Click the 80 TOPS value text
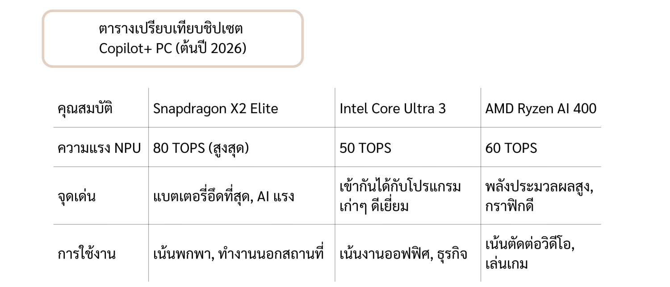Viewport: 670px width, 287px height. point(179,148)
